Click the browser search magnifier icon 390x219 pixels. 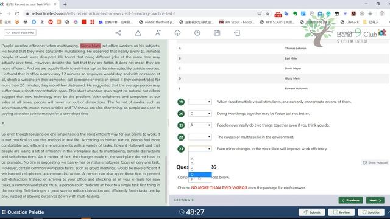click(259, 13)
